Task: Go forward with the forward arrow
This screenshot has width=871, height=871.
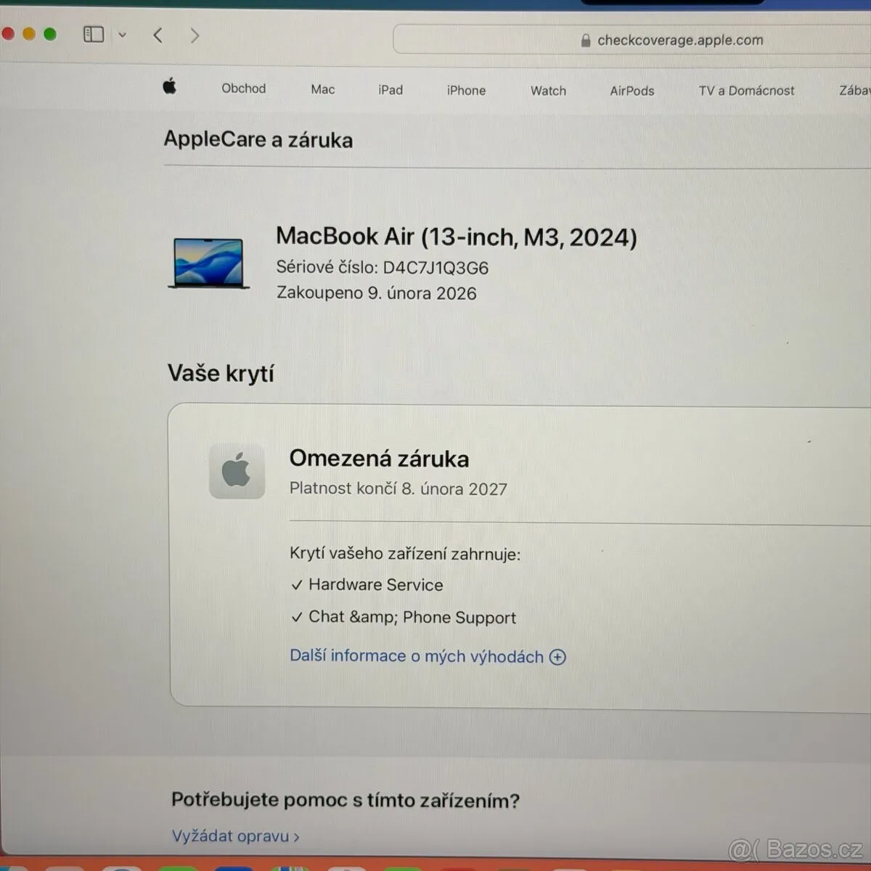Action: point(194,36)
